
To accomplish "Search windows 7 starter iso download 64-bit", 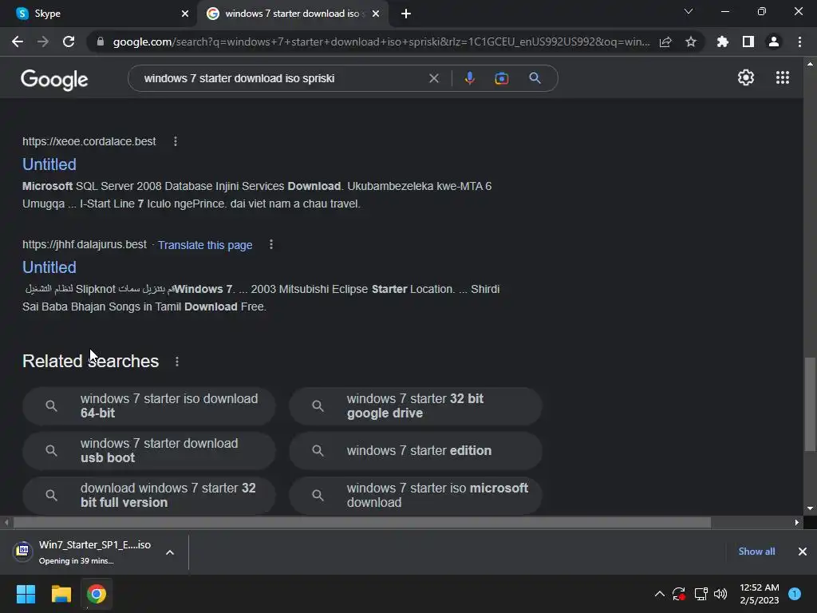I will (x=149, y=406).
